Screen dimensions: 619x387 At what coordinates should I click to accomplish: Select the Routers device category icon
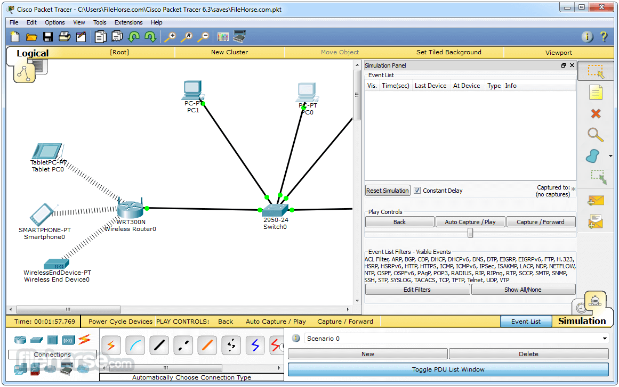tap(20, 340)
